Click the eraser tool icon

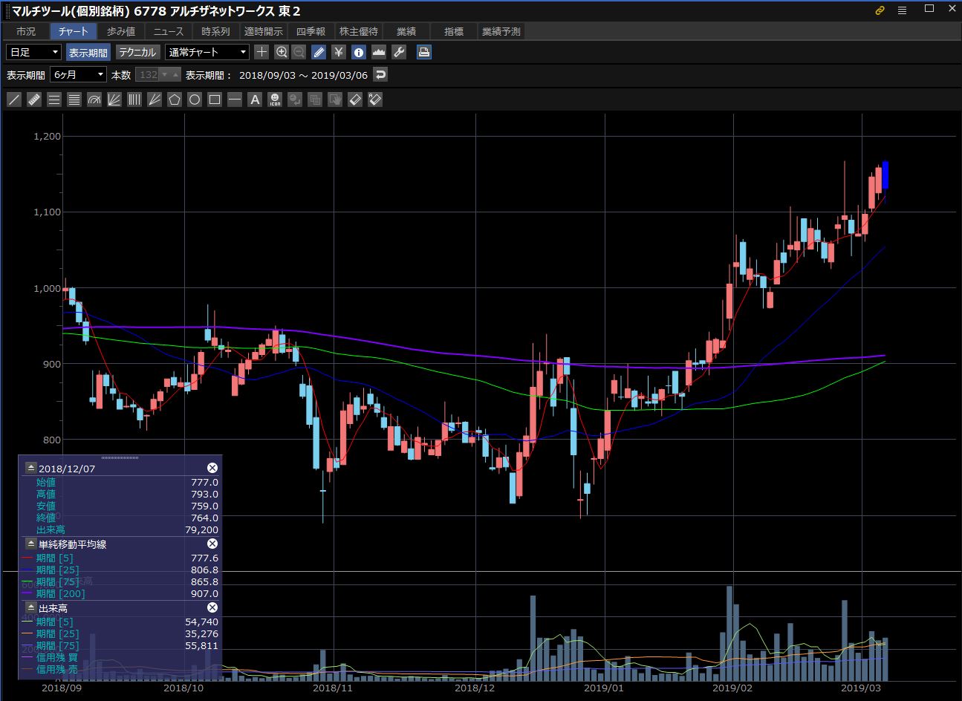tap(355, 100)
